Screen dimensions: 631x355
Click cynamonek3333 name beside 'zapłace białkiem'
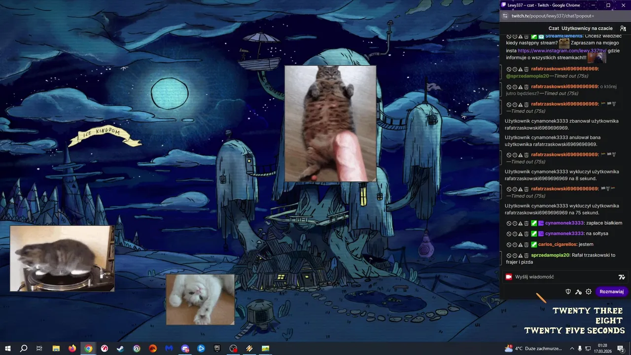pos(564,223)
